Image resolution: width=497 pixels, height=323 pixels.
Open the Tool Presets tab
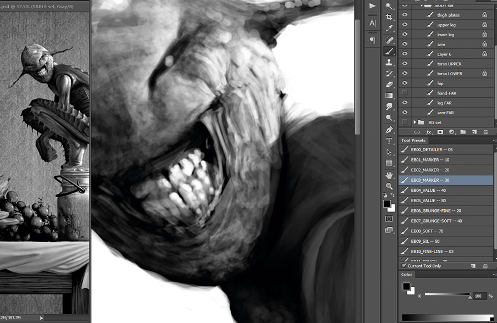click(413, 141)
